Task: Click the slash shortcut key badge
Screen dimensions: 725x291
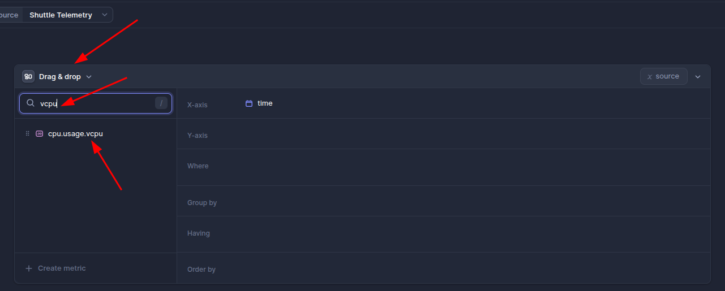Action: pos(161,103)
